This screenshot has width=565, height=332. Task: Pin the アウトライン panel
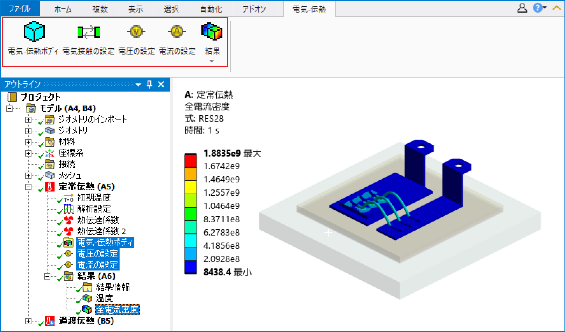pos(149,84)
